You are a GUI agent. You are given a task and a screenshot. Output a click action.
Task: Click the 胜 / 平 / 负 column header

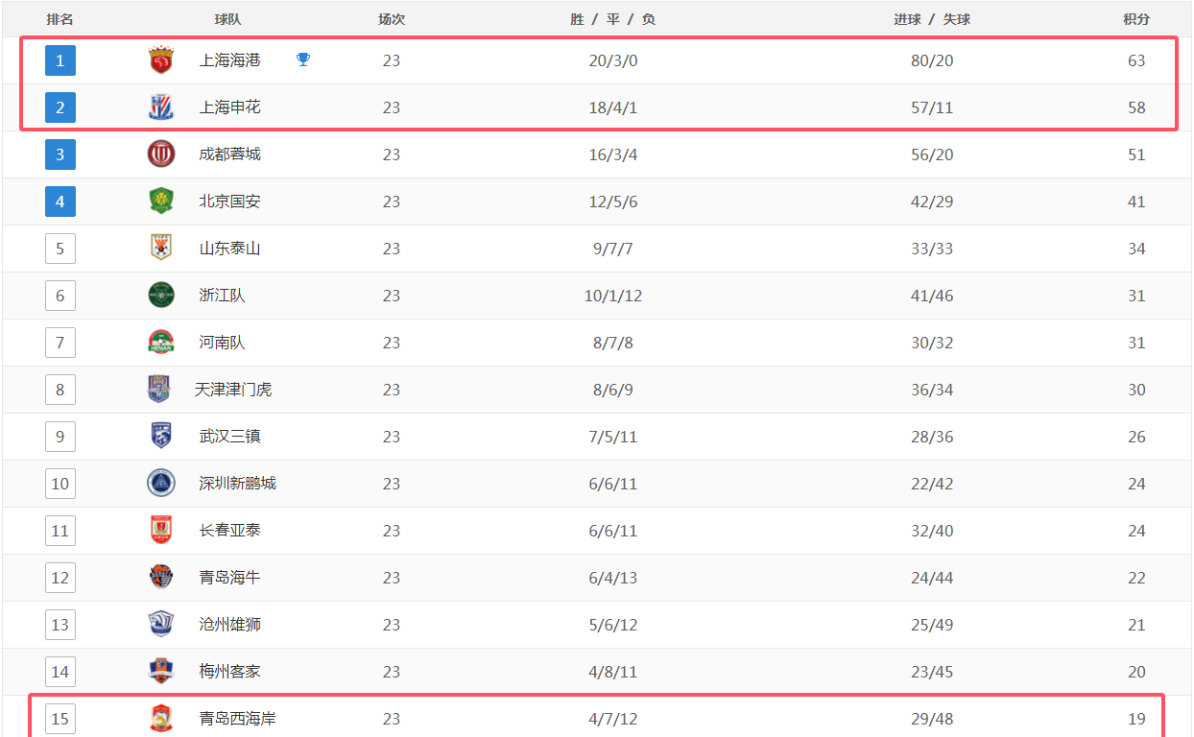[x=612, y=19]
